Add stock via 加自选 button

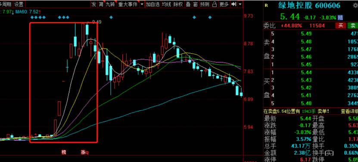pos(153,4)
